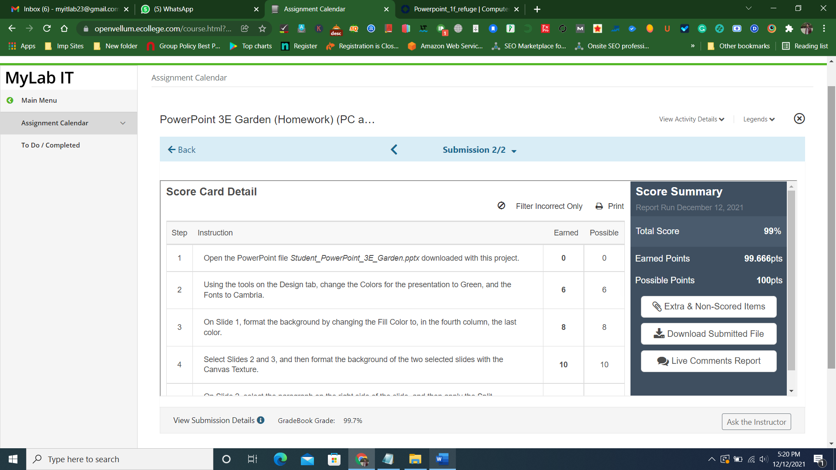Open Main Menu in the sidebar
Image resolution: width=836 pixels, height=470 pixels.
(39, 101)
